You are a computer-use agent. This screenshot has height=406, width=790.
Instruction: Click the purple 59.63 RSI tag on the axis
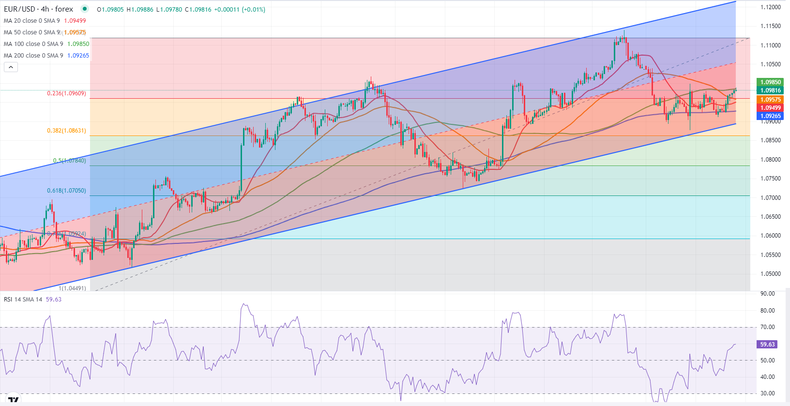(767, 345)
